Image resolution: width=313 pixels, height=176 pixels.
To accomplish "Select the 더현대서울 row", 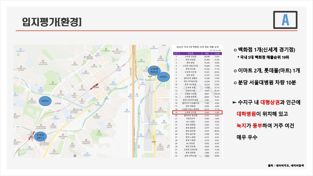I will click(198, 91).
